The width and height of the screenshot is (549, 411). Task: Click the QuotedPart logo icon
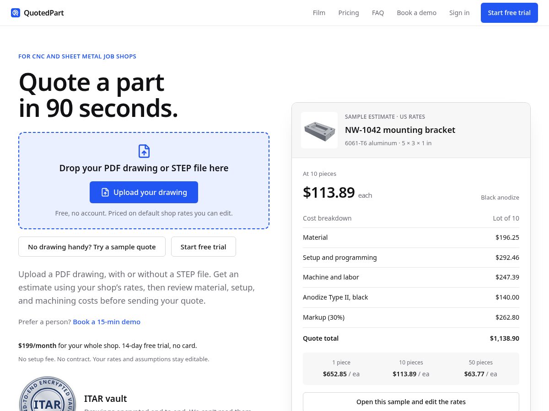click(x=16, y=13)
